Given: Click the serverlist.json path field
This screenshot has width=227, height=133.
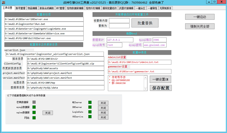Looking at the screenshot, I should tap(55, 54).
